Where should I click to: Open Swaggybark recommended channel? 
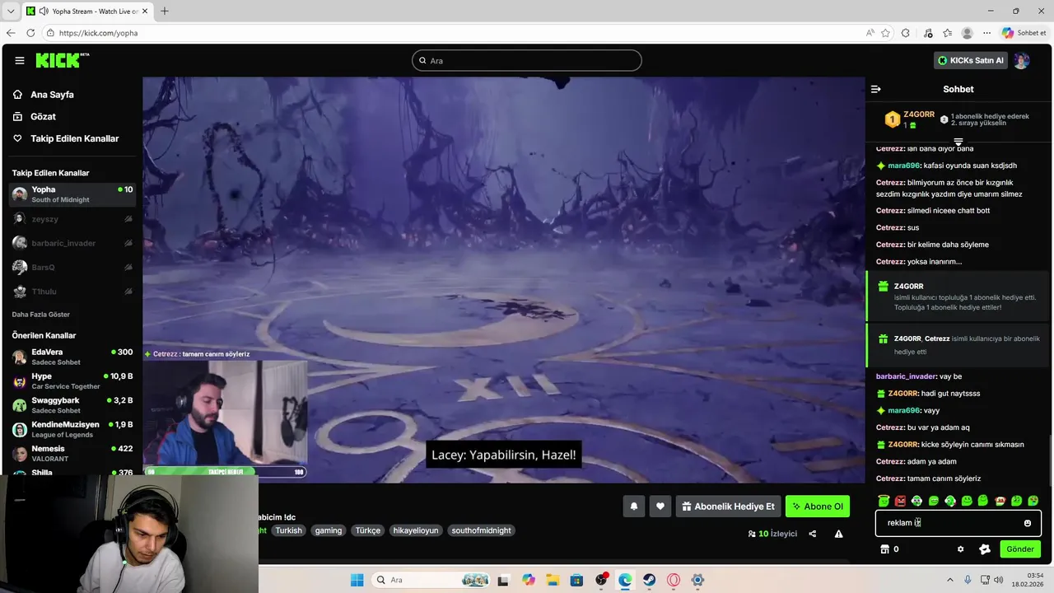[x=72, y=405]
